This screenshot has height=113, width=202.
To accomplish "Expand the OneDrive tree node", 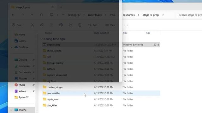I will click(11, 47).
